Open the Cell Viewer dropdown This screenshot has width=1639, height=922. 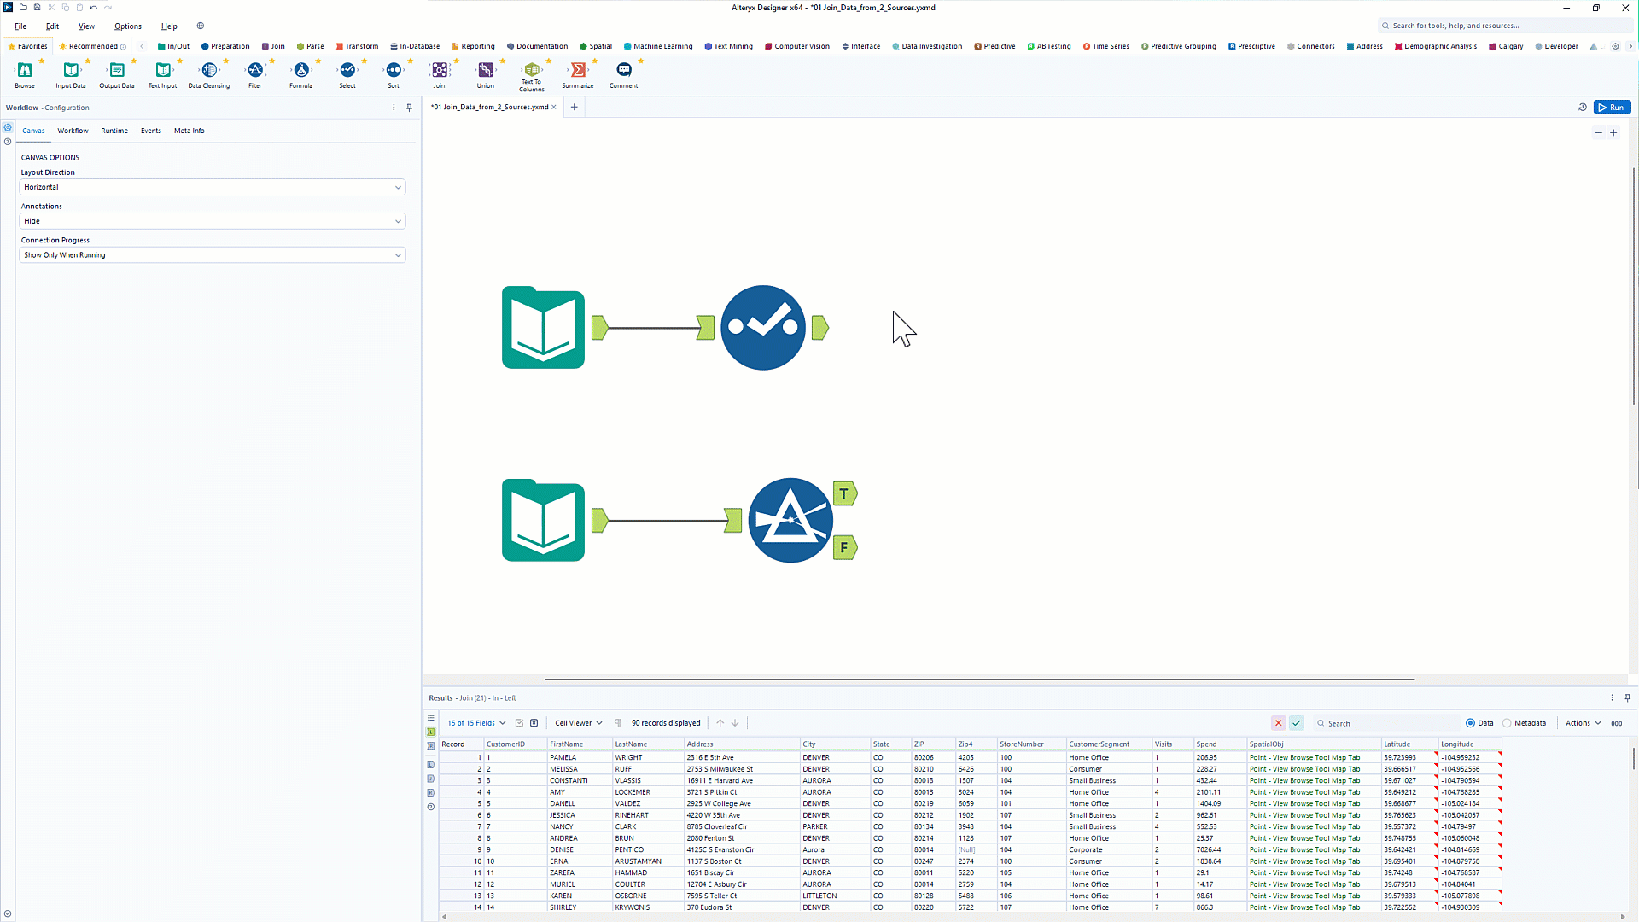point(579,723)
